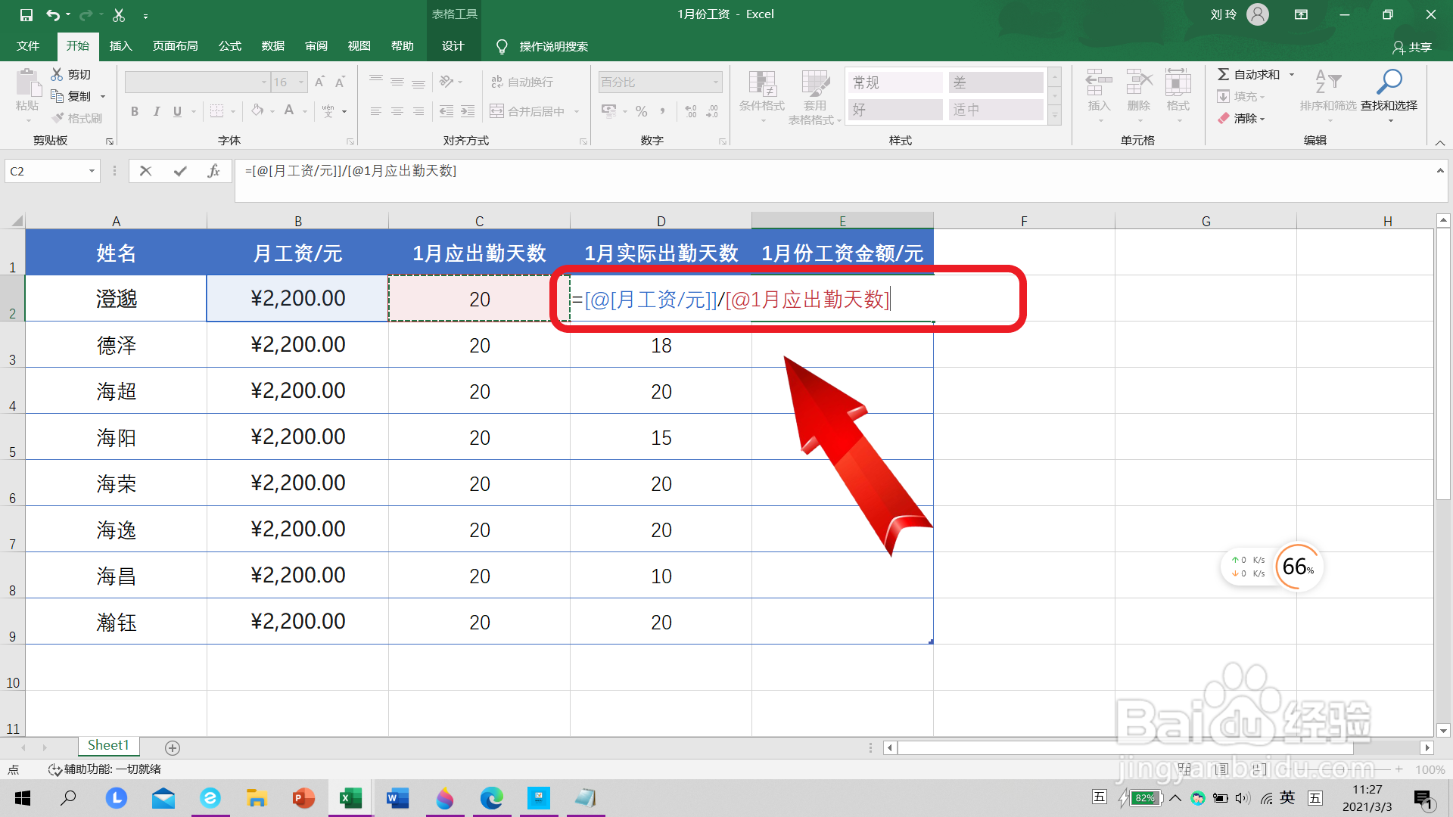1453x817 pixels.
Task: Click the Increase font size icon
Action: click(x=319, y=82)
